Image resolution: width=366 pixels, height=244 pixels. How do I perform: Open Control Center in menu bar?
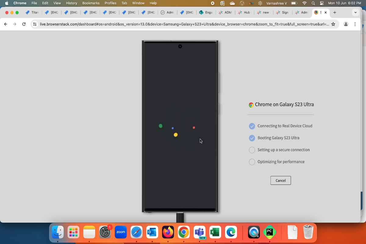pyautogui.click(x=322, y=3)
